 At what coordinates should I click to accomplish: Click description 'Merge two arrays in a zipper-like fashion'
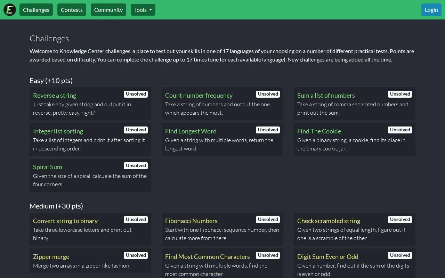click(x=82, y=265)
